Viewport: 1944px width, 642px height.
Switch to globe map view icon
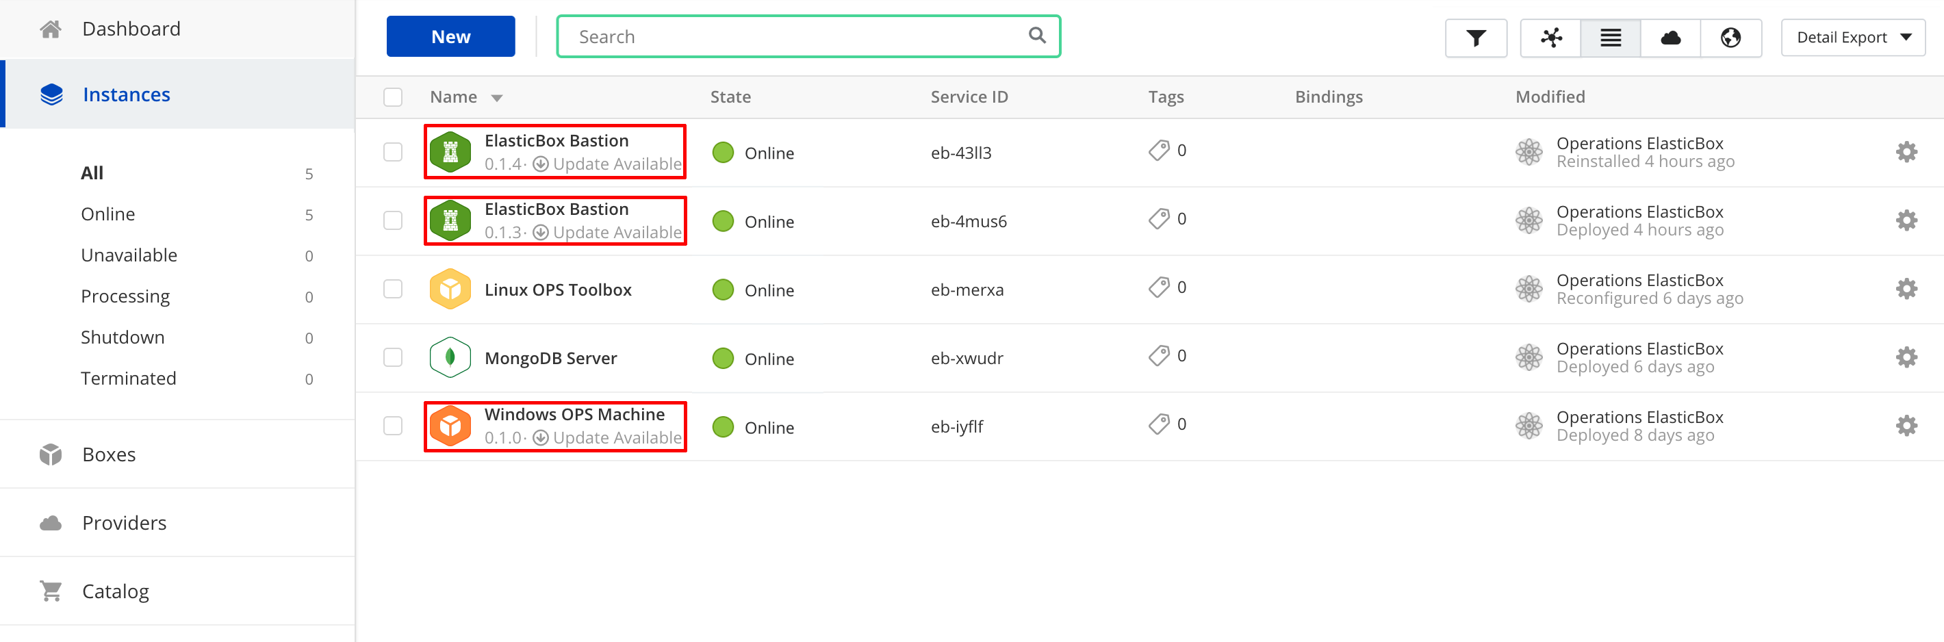pos(1730,38)
